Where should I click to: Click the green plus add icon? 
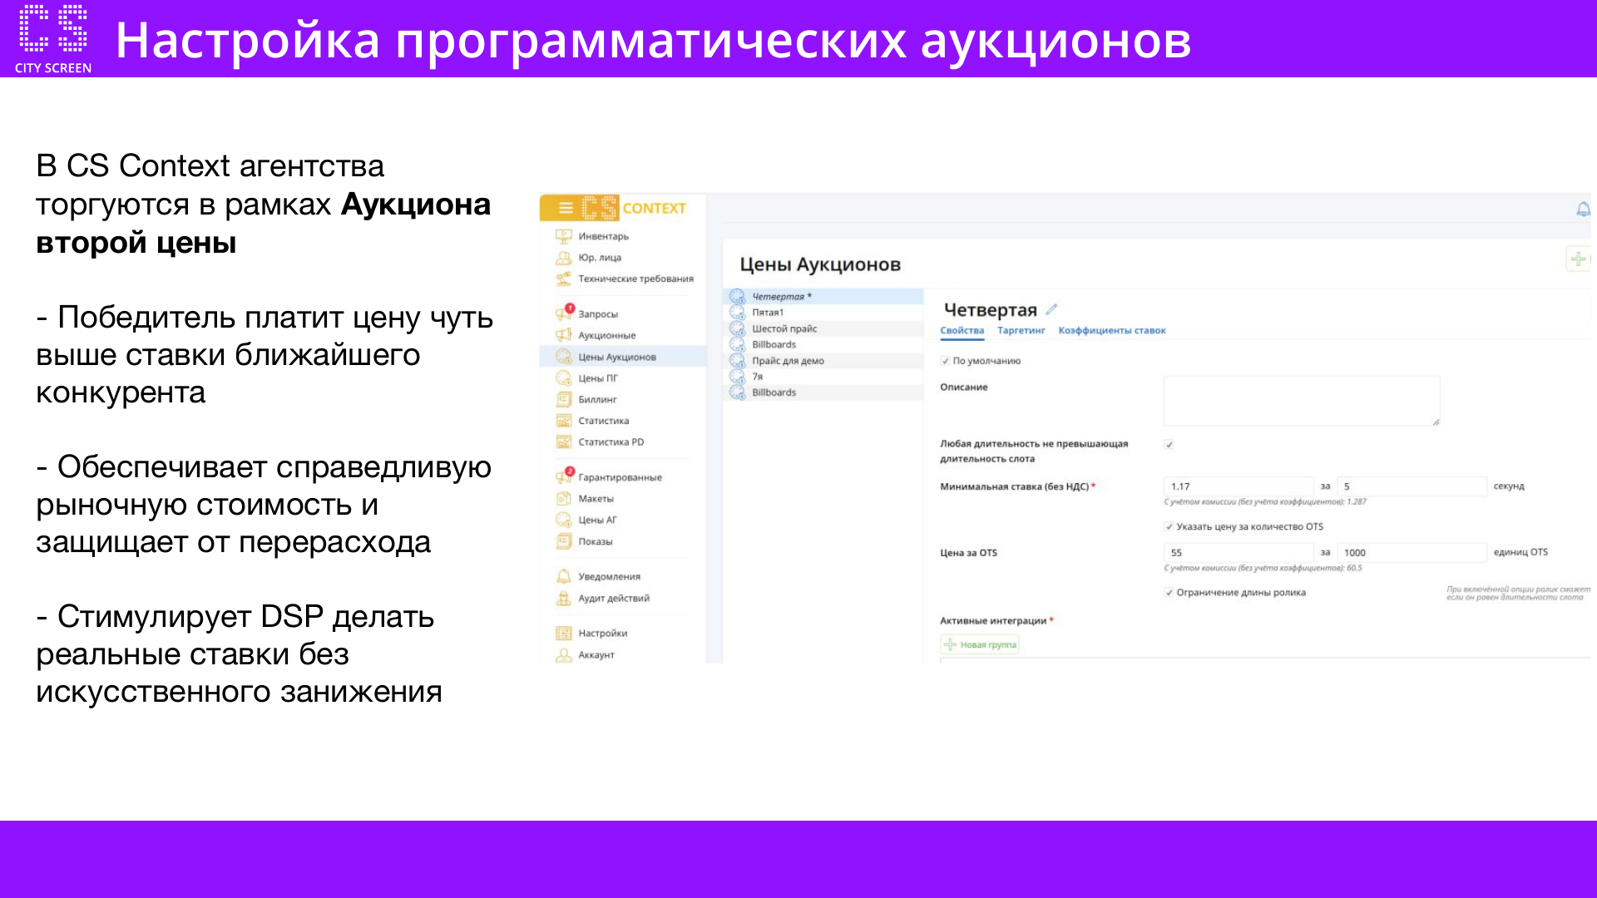click(1578, 259)
